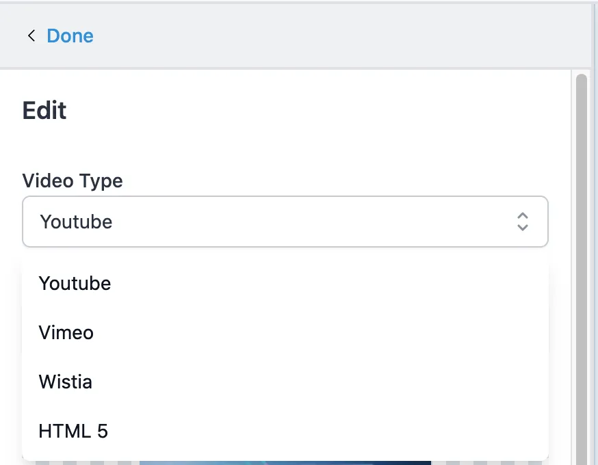Click the downward arrow of the selector chevrons
The width and height of the screenshot is (598, 465).
[523, 227]
